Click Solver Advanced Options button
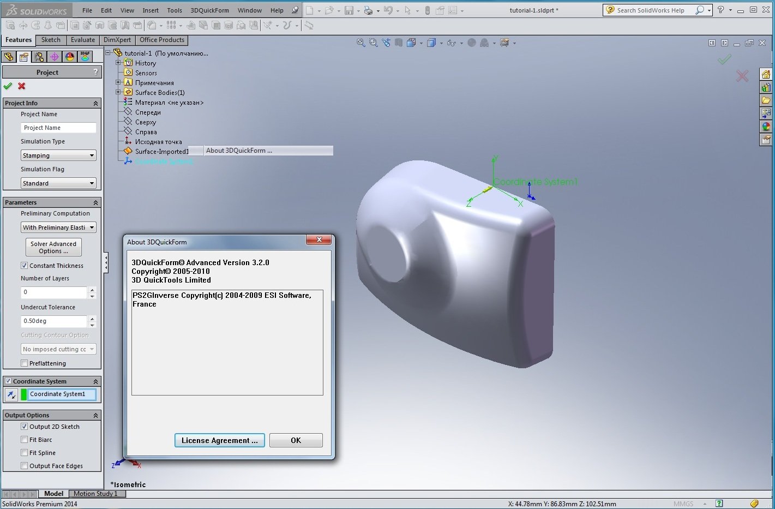The width and height of the screenshot is (775, 509). click(53, 247)
